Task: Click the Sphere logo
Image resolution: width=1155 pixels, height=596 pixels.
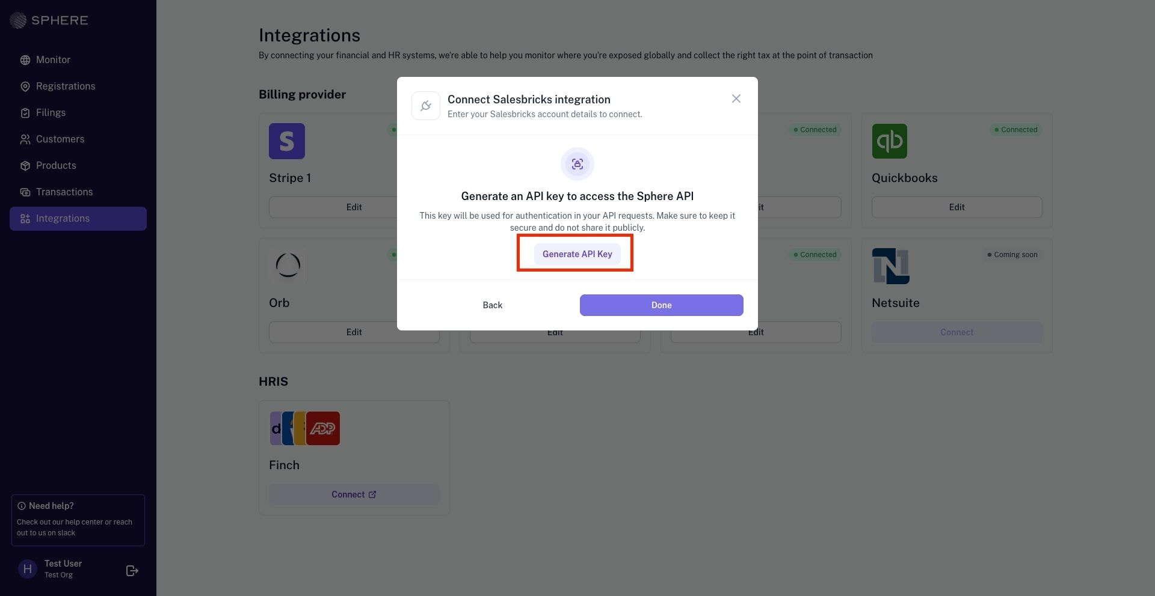Action: (49, 20)
